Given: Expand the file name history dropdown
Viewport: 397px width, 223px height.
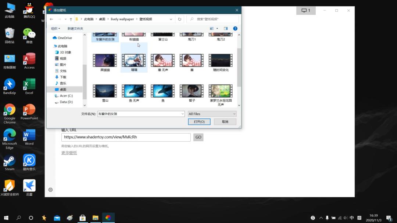Looking at the screenshot, I should (x=182, y=114).
